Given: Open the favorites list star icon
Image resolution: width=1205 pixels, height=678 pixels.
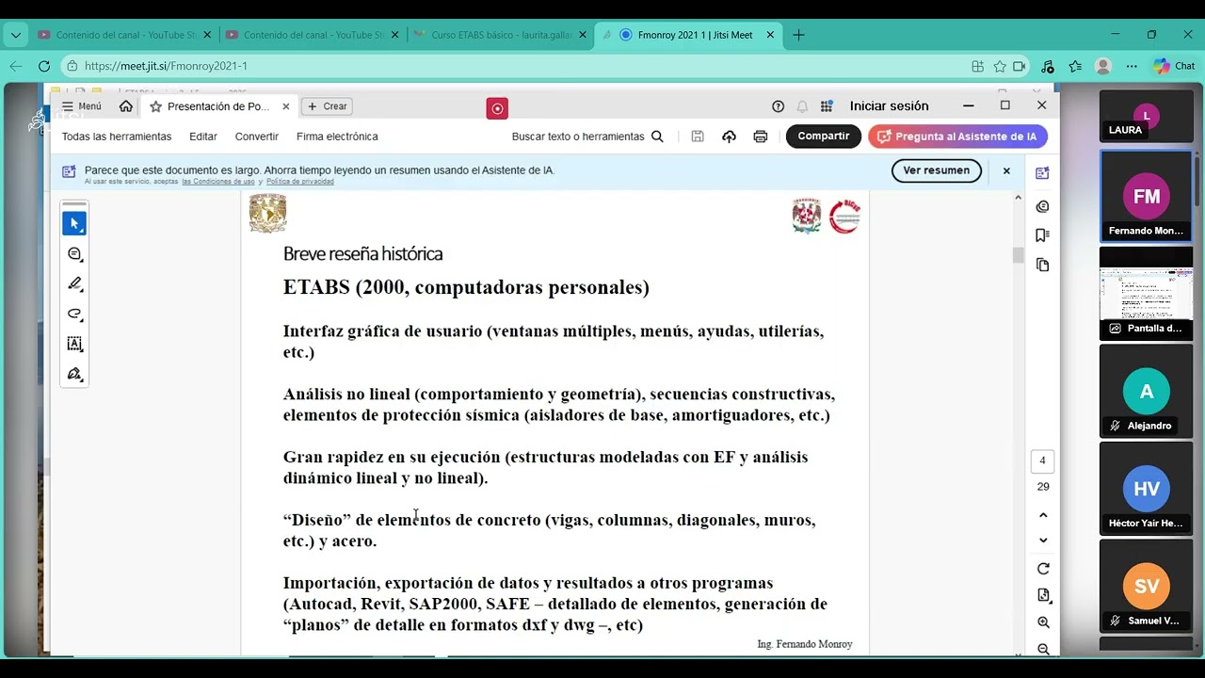Looking at the screenshot, I should coord(1075,66).
